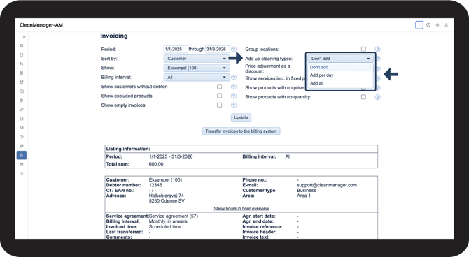Select the Don't add option in list

[x=340, y=67]
